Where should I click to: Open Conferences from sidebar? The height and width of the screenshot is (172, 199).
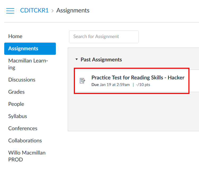click(23, 128)
